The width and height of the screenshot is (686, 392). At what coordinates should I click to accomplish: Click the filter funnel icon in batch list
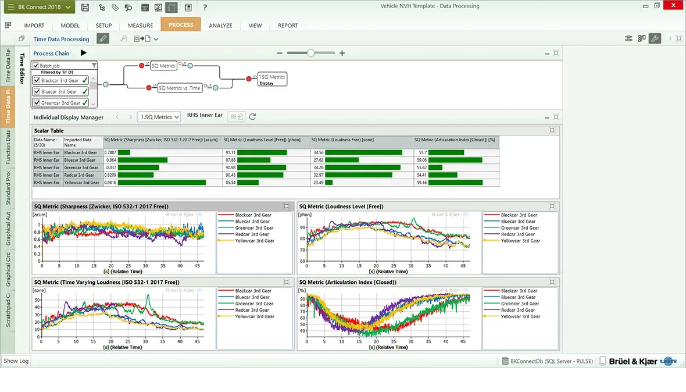point(94,66)
